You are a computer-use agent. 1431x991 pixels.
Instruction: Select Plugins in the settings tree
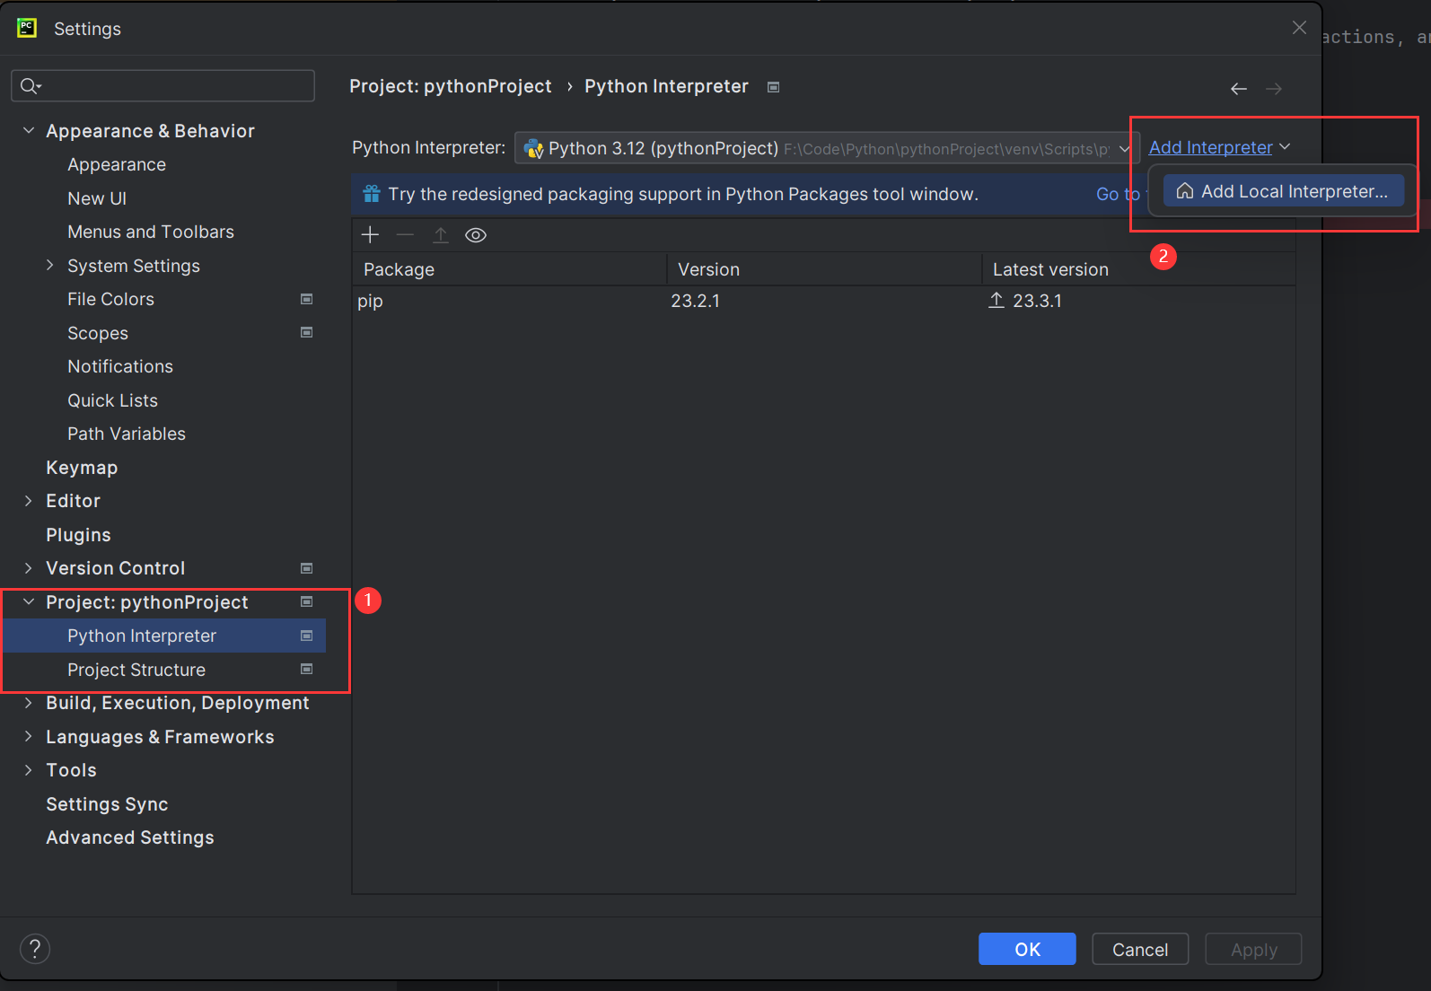click(x=78, y=535)
